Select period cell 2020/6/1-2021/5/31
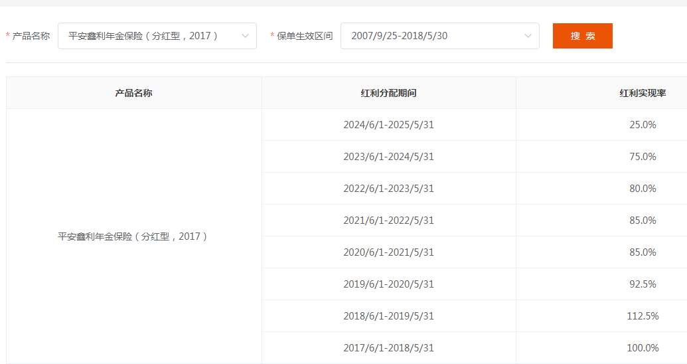 tap(388, 252)
